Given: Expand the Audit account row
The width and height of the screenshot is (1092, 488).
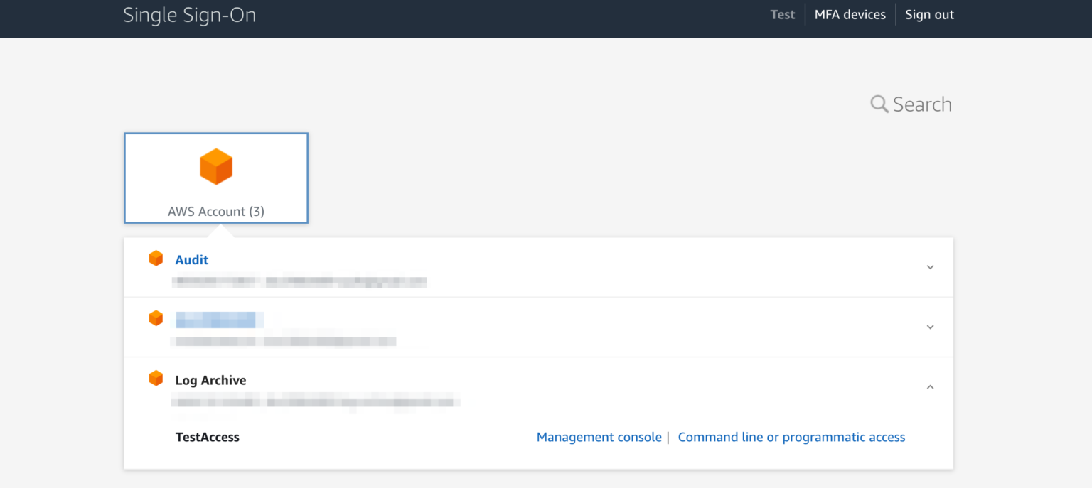Looking at the screenshot, I should point(930,267).
